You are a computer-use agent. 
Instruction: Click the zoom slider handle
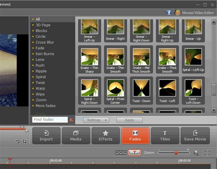(x=176, y=152)
